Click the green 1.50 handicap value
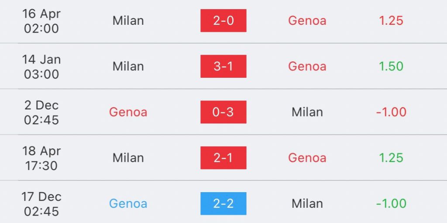The image size is (447, 223). [391, 66]
